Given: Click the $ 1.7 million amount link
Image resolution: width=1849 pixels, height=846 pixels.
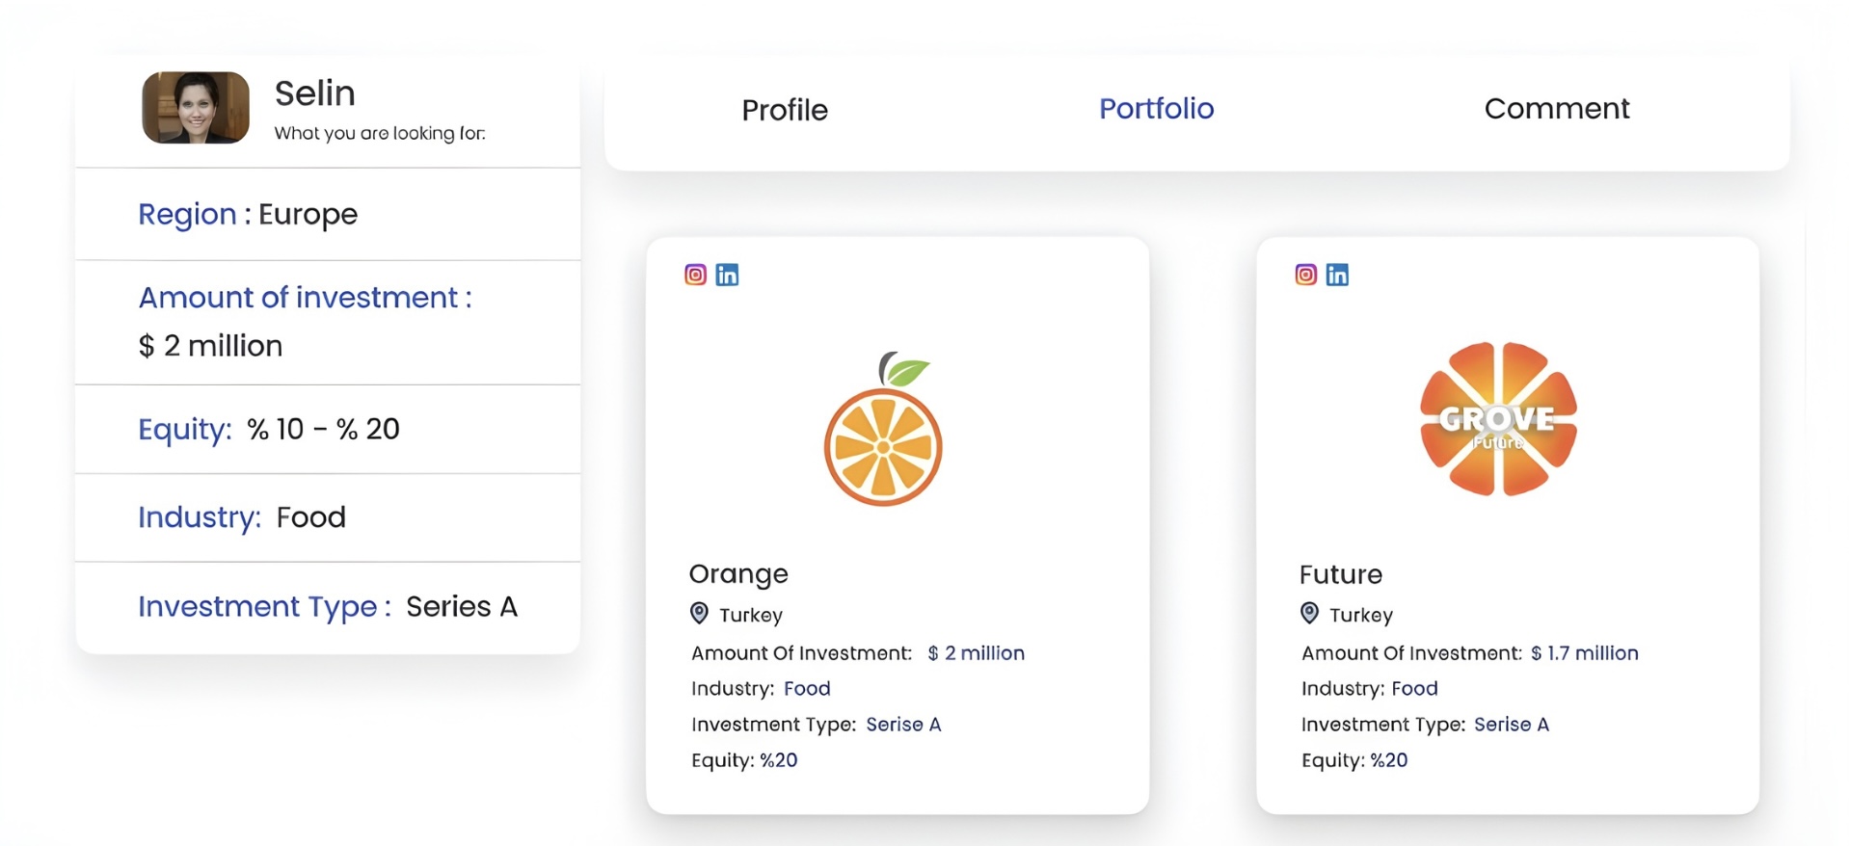Looking at the screenshot, I should [1584, 653].
